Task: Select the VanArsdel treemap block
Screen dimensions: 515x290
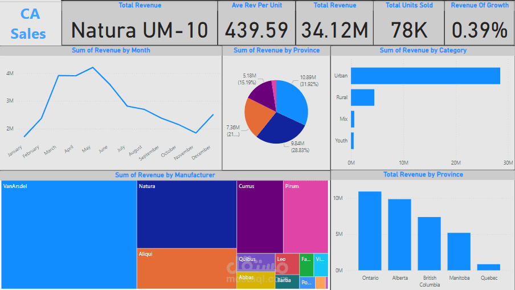Action: [69, 235]
